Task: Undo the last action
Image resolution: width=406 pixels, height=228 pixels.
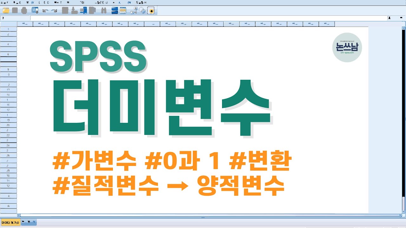Action: (45, 11)
